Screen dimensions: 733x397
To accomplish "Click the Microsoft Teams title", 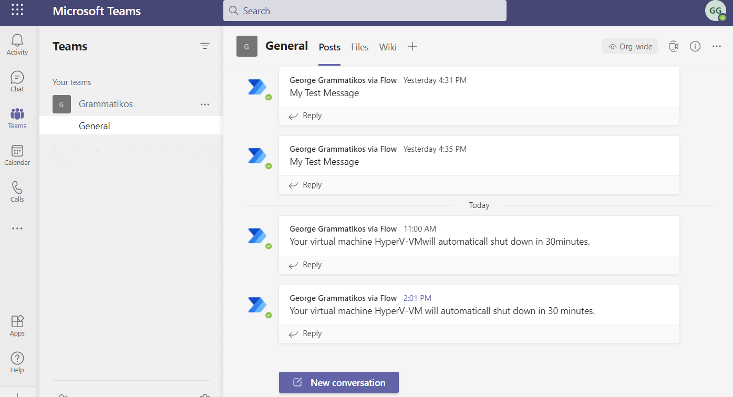I will pos(97,11).
